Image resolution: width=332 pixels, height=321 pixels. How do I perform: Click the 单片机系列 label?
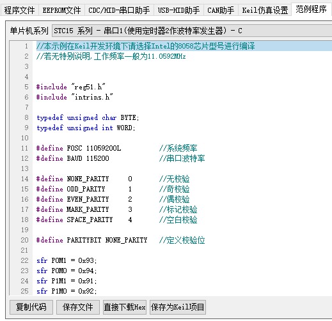tap(29, 31)
